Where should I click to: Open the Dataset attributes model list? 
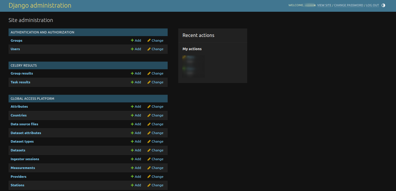pyautogui.click(x=26, y=133)
